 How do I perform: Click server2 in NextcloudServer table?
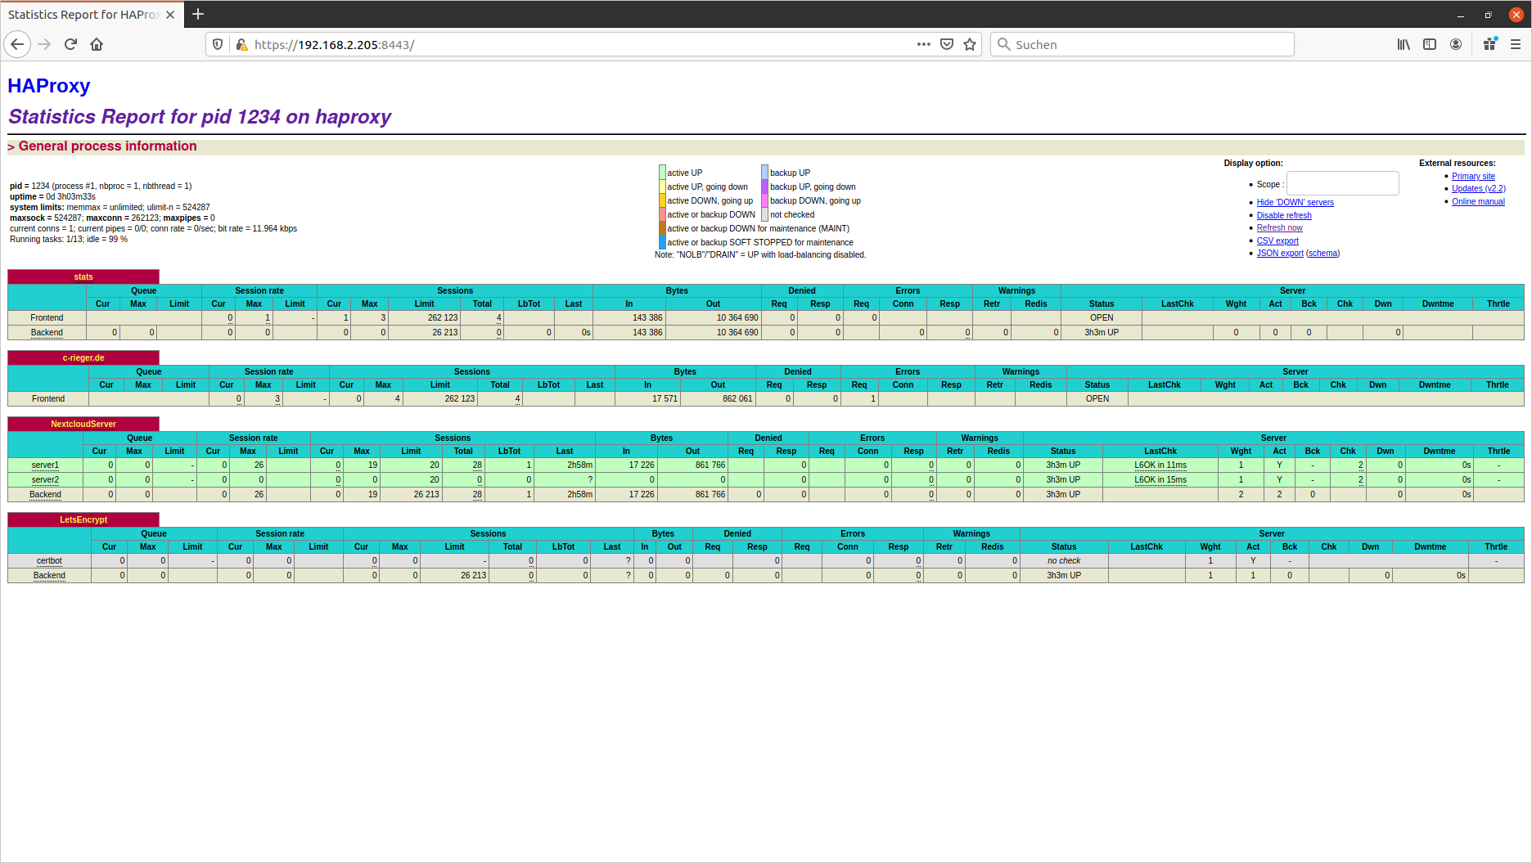click(45, 479)
